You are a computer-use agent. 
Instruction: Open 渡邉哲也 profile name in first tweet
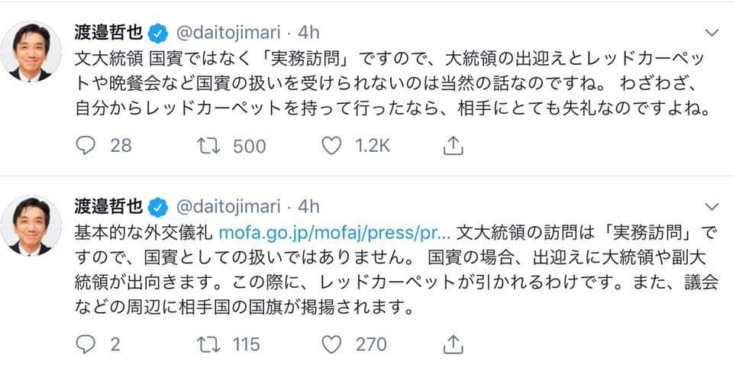[x=109, y=33]
